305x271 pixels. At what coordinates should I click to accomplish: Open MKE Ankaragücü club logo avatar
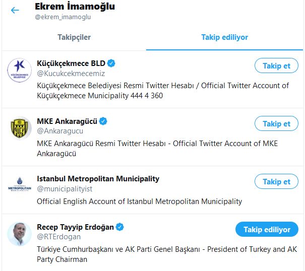click(x=19, y=128)
